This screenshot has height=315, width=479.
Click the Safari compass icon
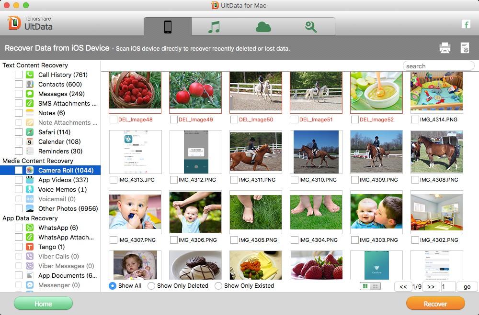pos(30,132)
